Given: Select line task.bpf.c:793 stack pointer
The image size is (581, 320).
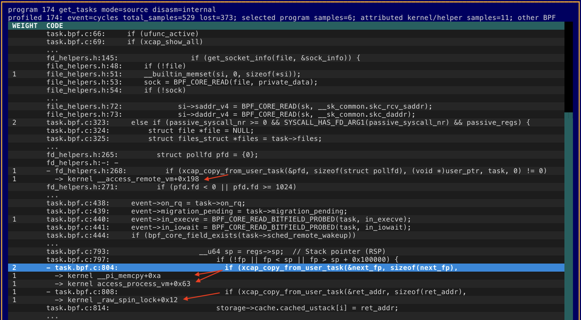Looking at the screenshot, I should (x=286, y=251).
